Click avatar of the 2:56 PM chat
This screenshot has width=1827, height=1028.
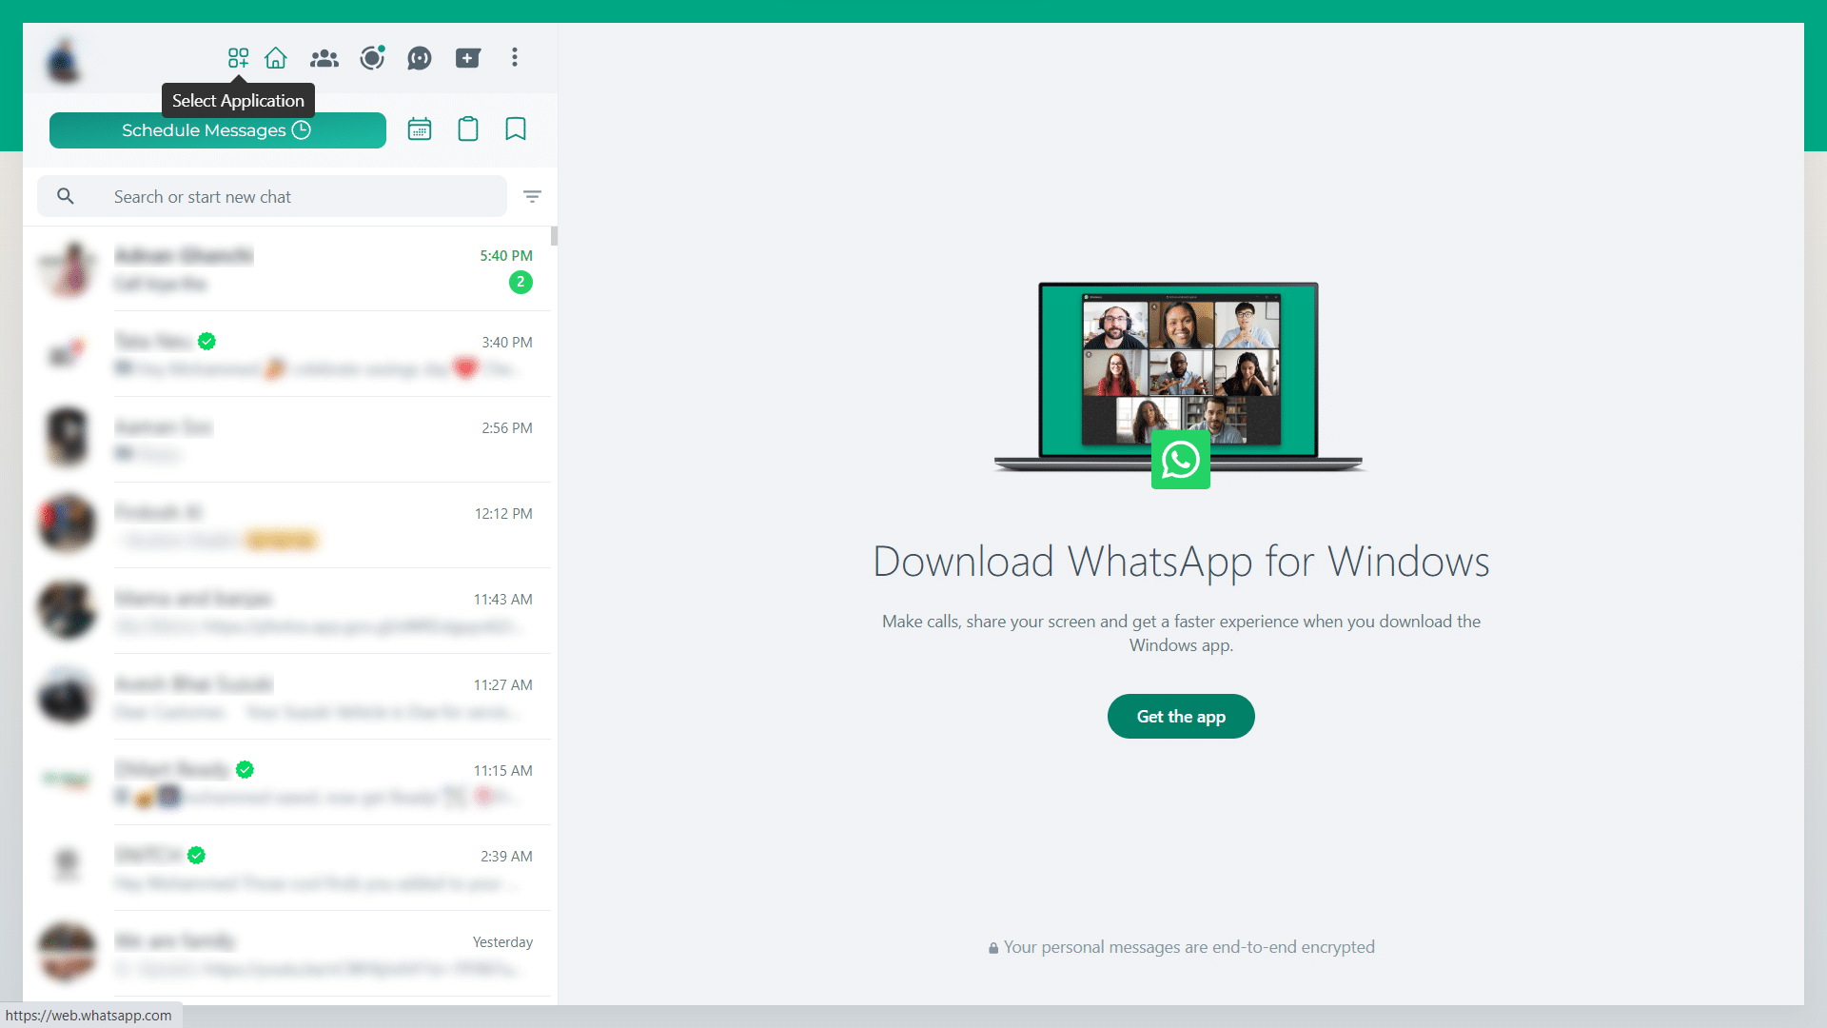coord(67,438)
